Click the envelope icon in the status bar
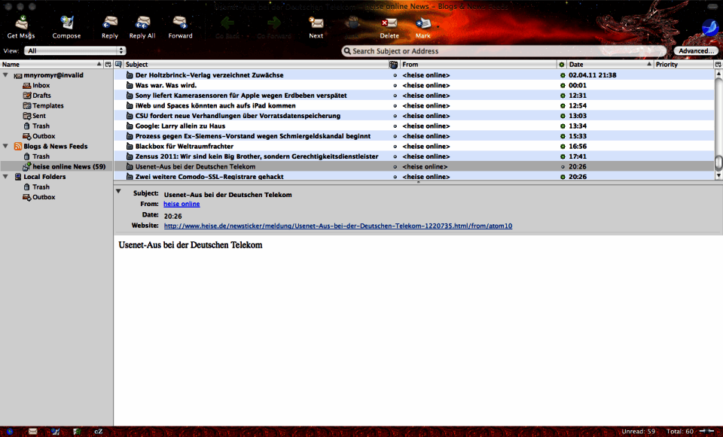 point(32,431)
